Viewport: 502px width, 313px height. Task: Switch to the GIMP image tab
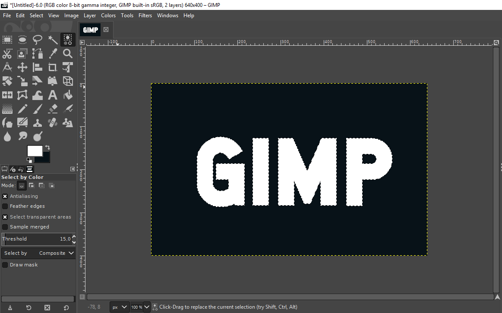point(91,30)
